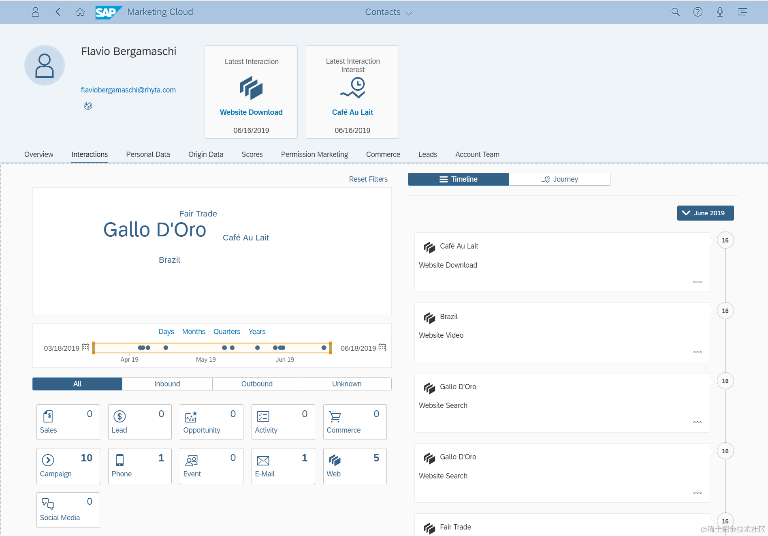768x536 pixels.
Task: Click the Latest Interaction Interest clock icon
Action: coord(353,88)
